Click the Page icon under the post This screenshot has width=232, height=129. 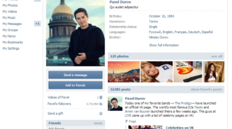126,121
